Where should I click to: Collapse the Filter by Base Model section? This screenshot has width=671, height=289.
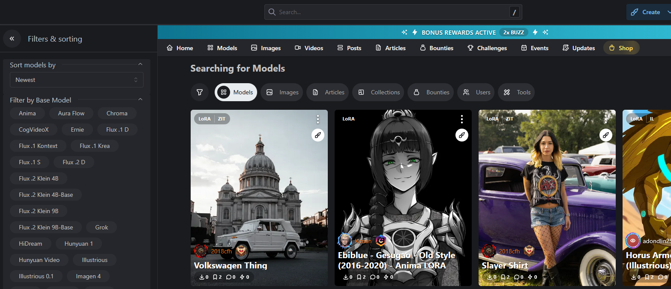(x=140, y=100)
